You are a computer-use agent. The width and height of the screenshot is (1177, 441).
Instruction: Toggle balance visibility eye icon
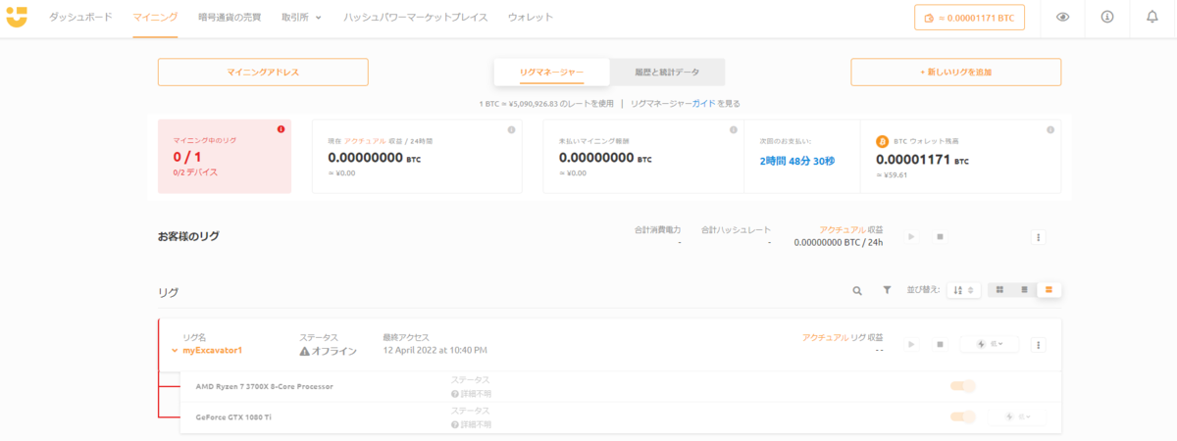pyautogui.click(x=1063, y=18)
